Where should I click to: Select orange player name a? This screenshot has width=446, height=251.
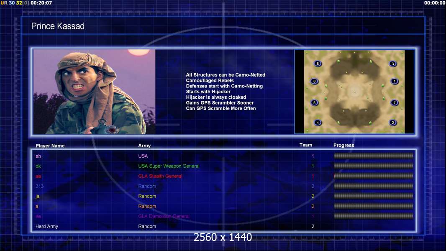point(37,206)
